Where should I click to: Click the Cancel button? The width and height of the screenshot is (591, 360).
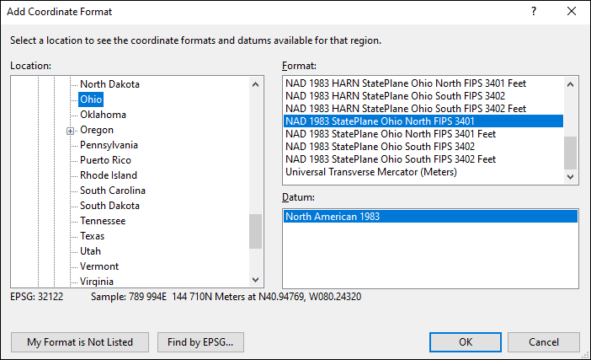(x=544, y=342)
